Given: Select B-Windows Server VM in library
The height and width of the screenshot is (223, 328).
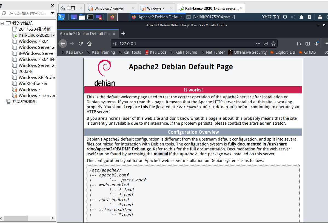Looking at the screenshot, I should point(34,53).
